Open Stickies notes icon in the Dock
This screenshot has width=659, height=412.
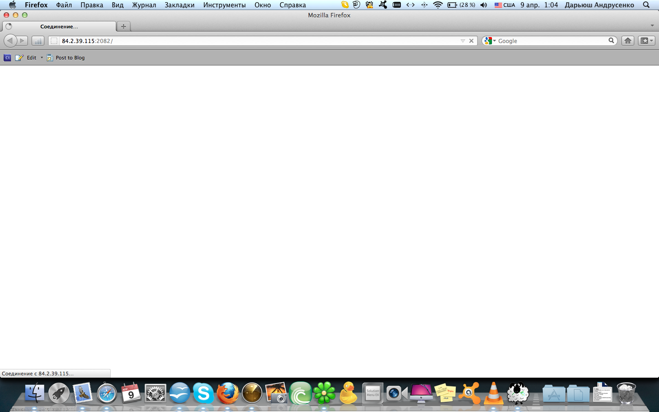445,393
